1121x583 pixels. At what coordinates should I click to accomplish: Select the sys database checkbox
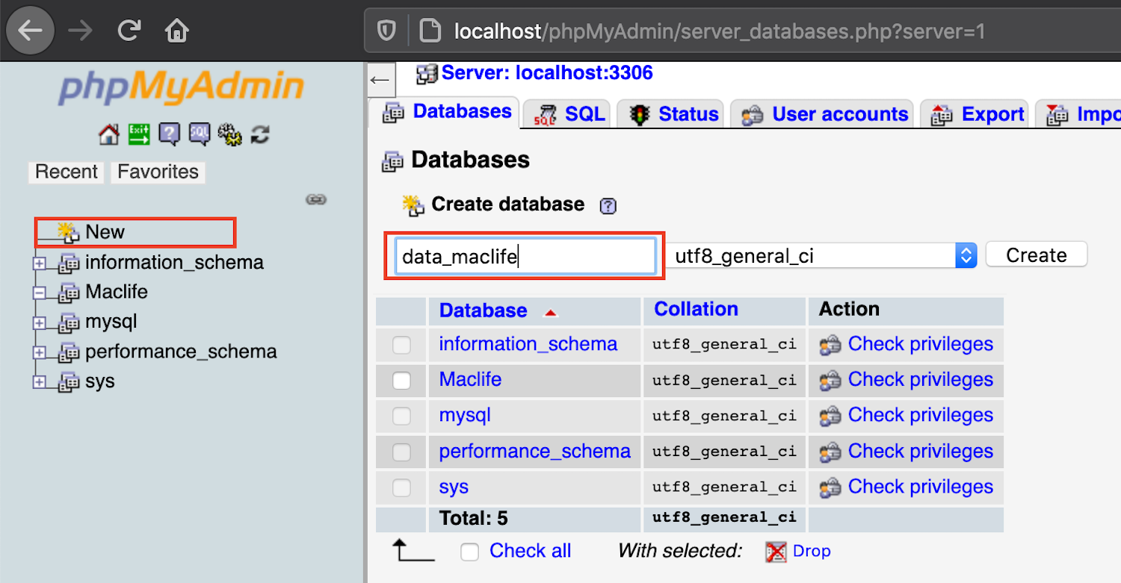click(x=402, y=488)
